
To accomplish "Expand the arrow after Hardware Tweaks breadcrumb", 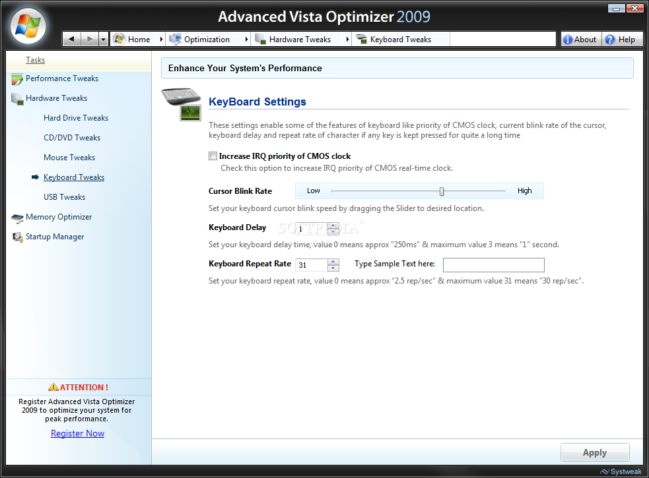I will coord(347,40).
